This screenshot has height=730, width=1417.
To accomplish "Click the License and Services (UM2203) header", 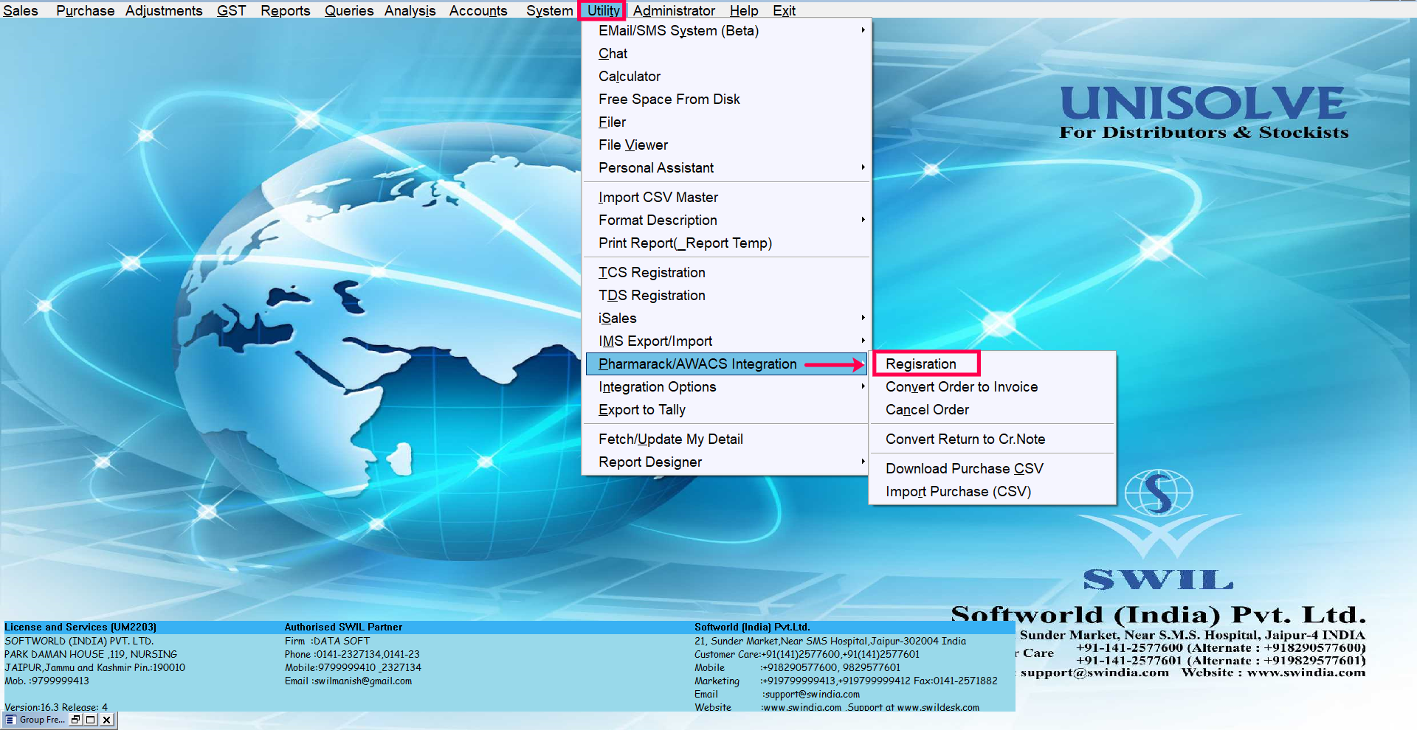I will (x=80, y=627).
